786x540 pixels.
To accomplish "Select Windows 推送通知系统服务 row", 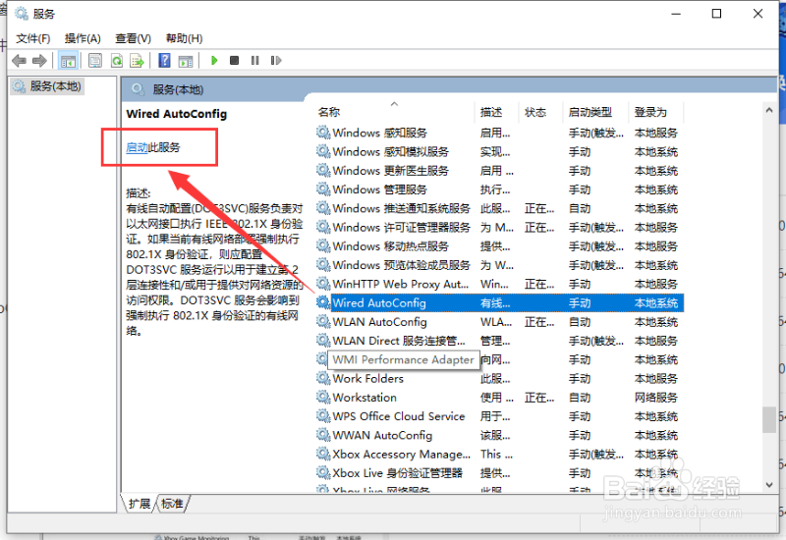I will [499, 208].
